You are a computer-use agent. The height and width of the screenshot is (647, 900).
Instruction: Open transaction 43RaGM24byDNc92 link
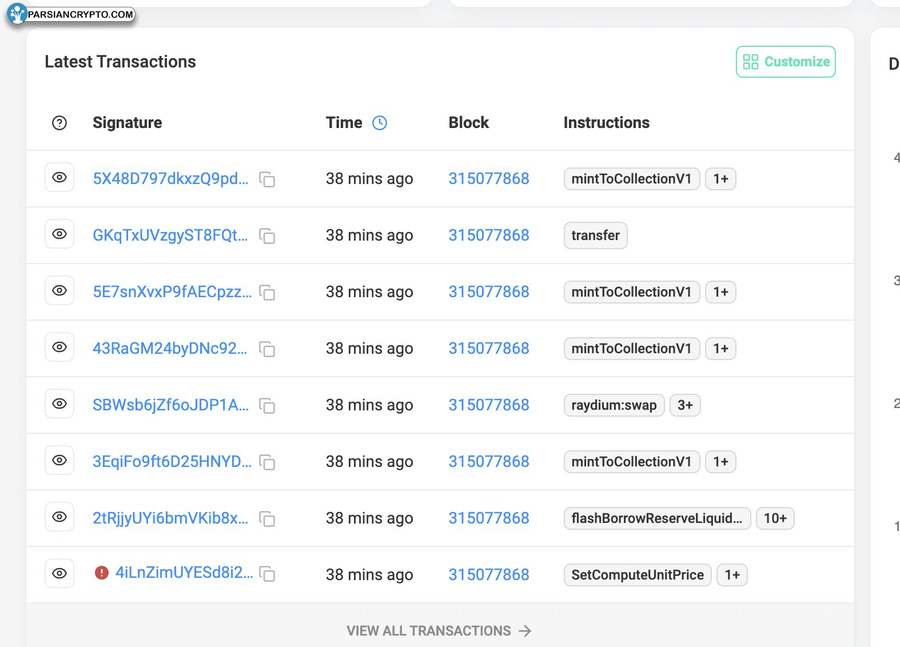[x=170, y=348]
